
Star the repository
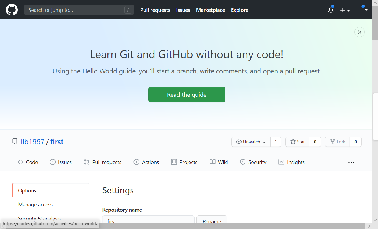297,142
